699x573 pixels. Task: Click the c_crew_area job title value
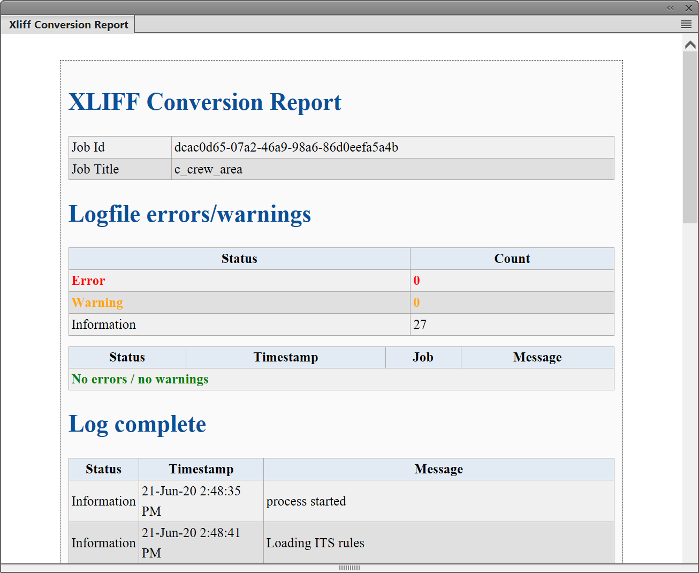click(208, 169)
